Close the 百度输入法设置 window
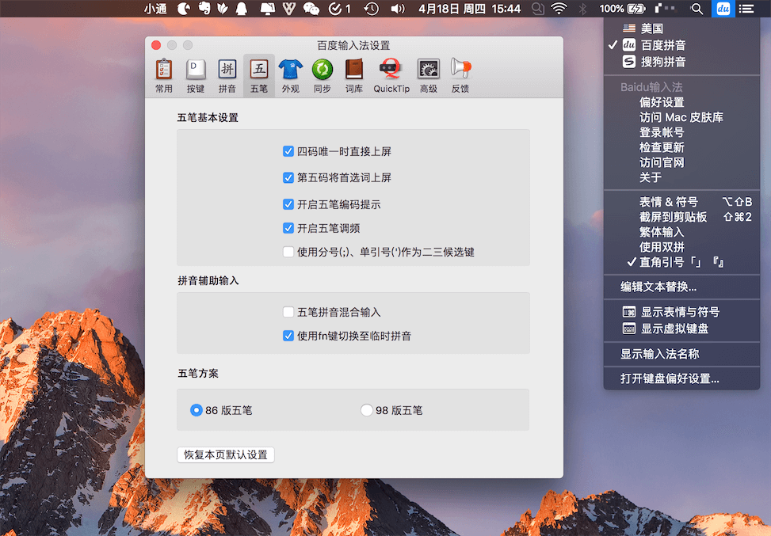The width and height of the screenshot is (771, 536). pos(156,45)
